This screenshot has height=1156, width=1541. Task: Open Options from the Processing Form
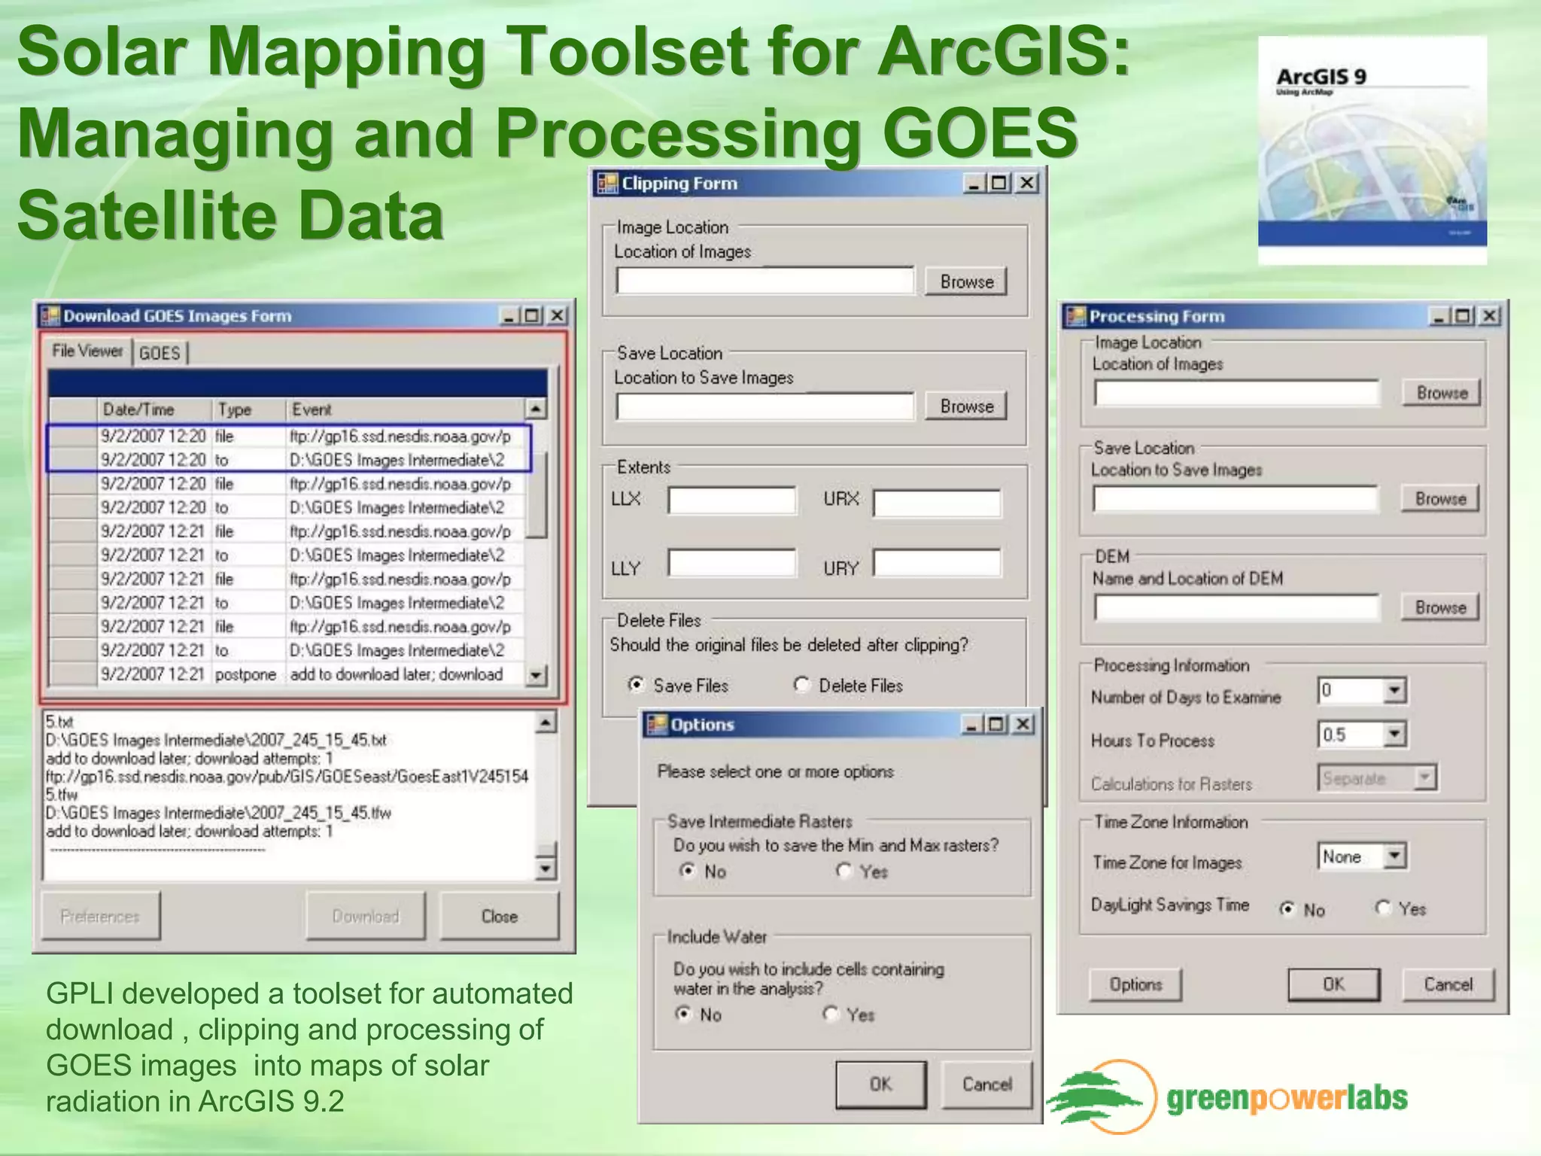(x=1135, y=984)
